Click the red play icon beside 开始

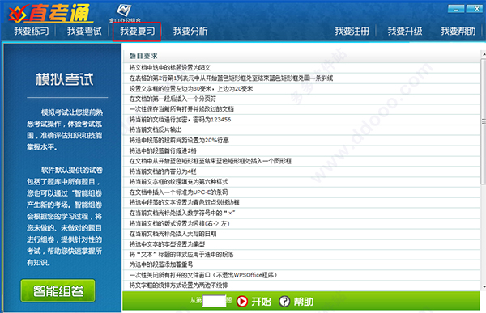pos(242,301)
